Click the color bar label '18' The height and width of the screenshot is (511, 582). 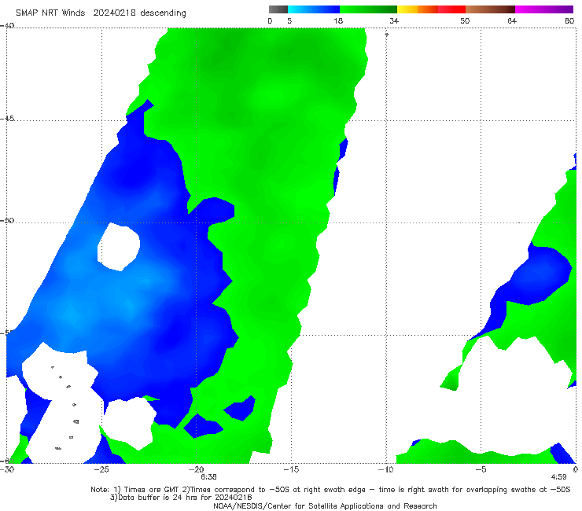338,21
